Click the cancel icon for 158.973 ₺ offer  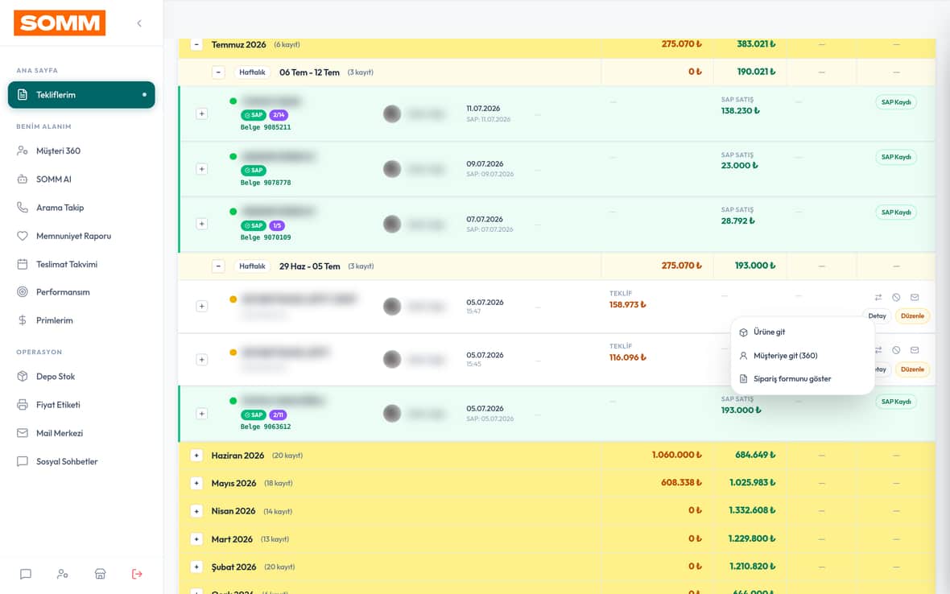(x=896, y=297)
